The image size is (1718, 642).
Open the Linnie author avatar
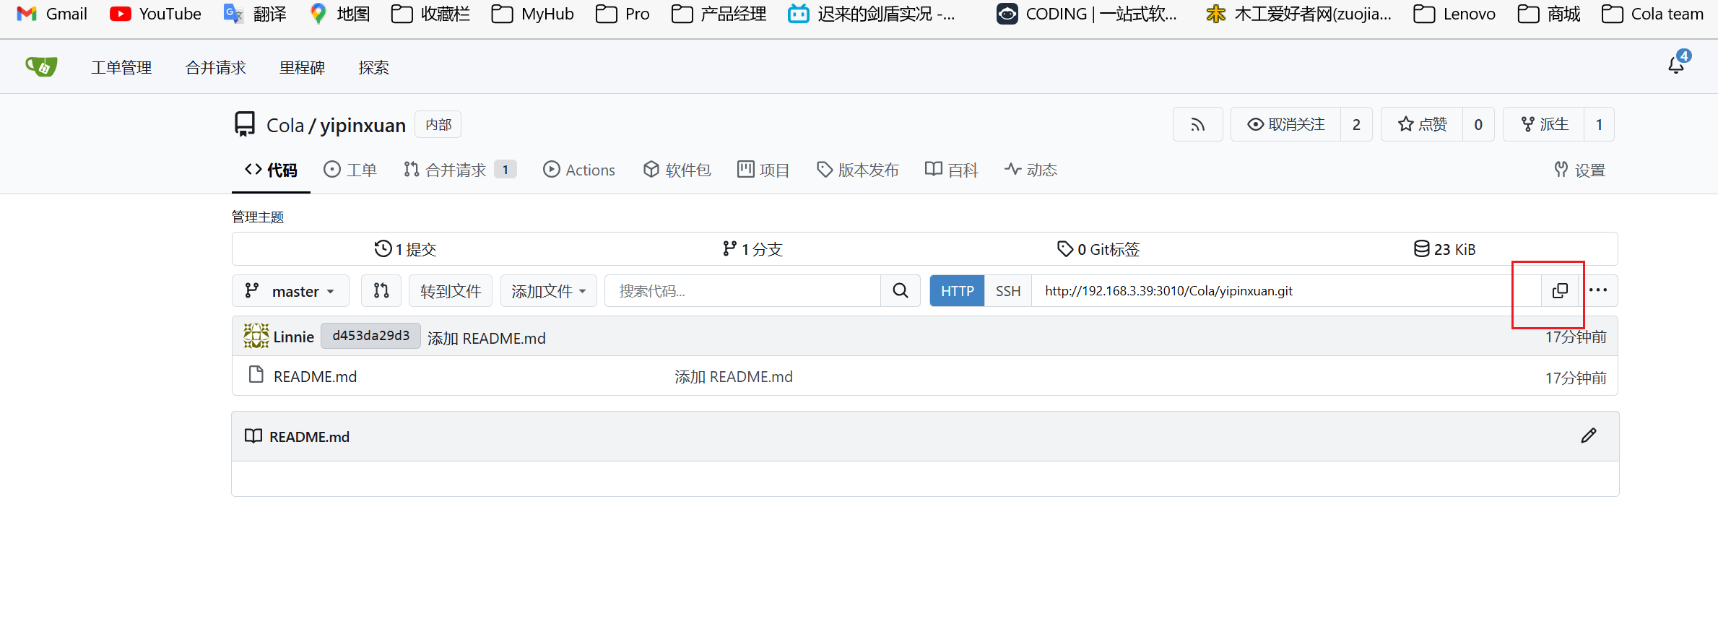coord(256,336)
